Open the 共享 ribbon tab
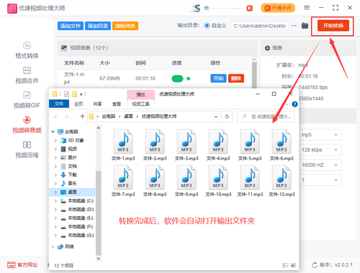 click(97, 104)
